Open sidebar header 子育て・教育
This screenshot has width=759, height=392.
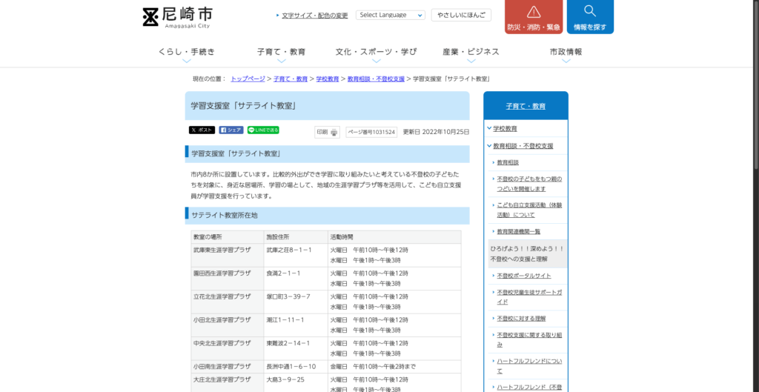pos(526,106)
